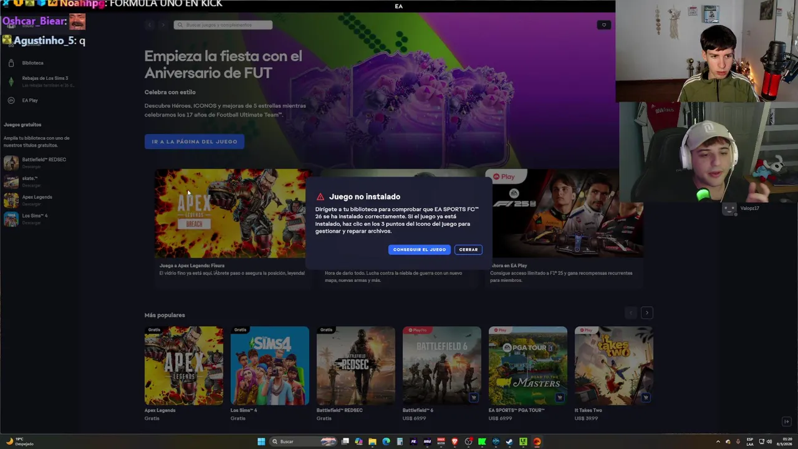Screen dimensions: 798x449
Task: Click 'Juega a Apex Legends: Fisura' text
Action: pyautogui.click(x=192, y=266)
